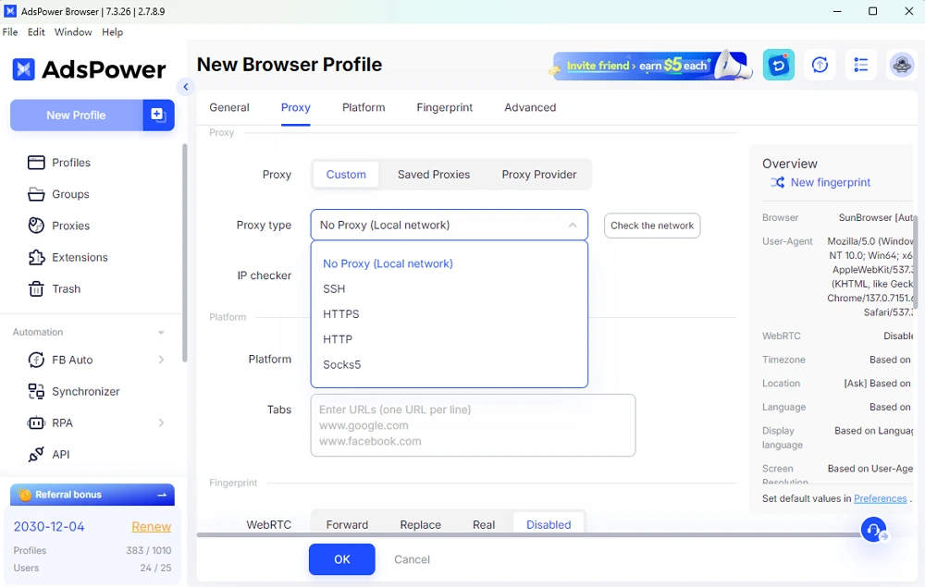Open FB Auto icon
The image size is (925, 587).
pos(36,361)
